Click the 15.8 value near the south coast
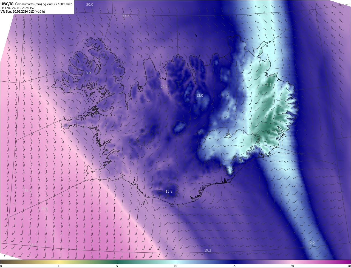Screen dimensions: 351x268 pos(169,191)
